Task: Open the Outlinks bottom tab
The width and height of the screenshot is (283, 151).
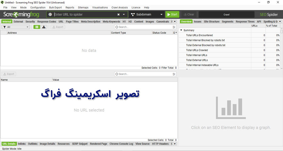Action: coord(33,144)
